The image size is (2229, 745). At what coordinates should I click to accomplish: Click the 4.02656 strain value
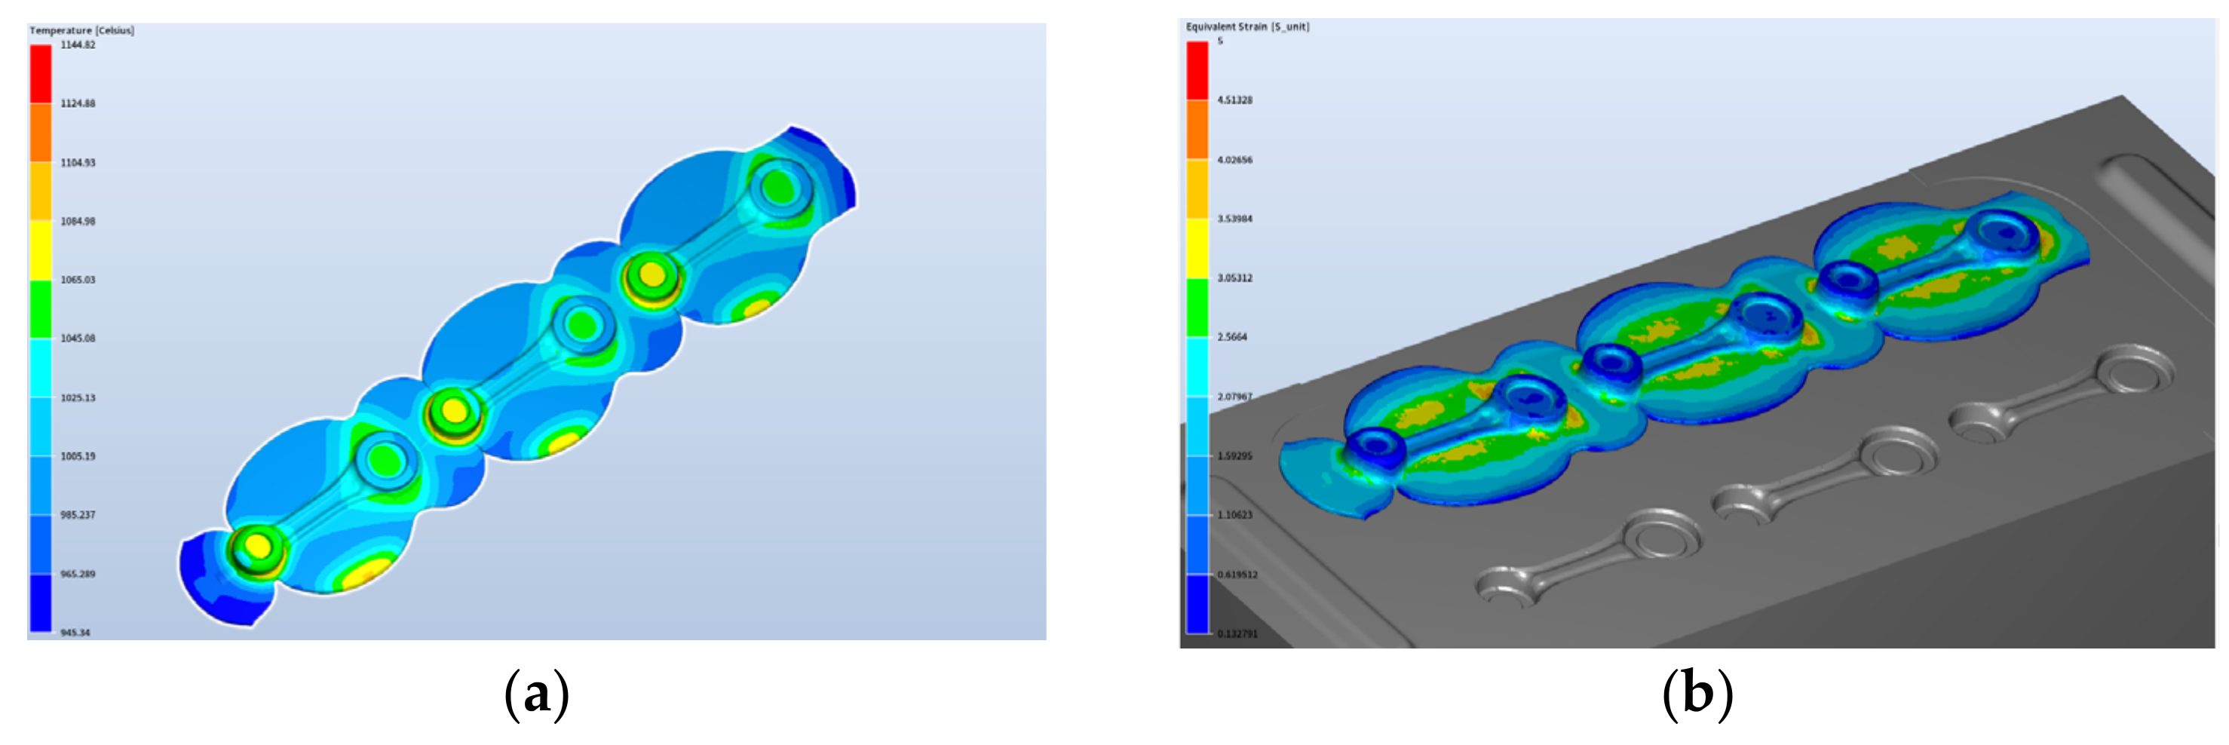click(1235, 160)
